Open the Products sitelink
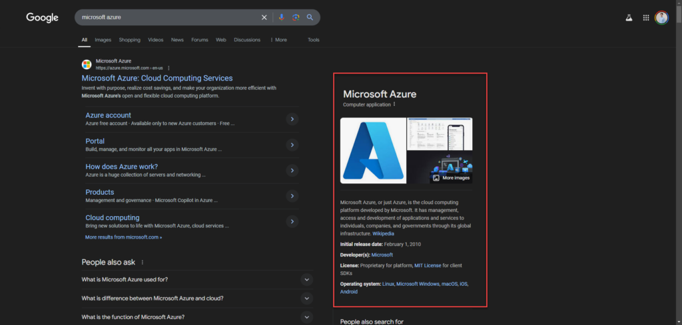 point(100,192)
